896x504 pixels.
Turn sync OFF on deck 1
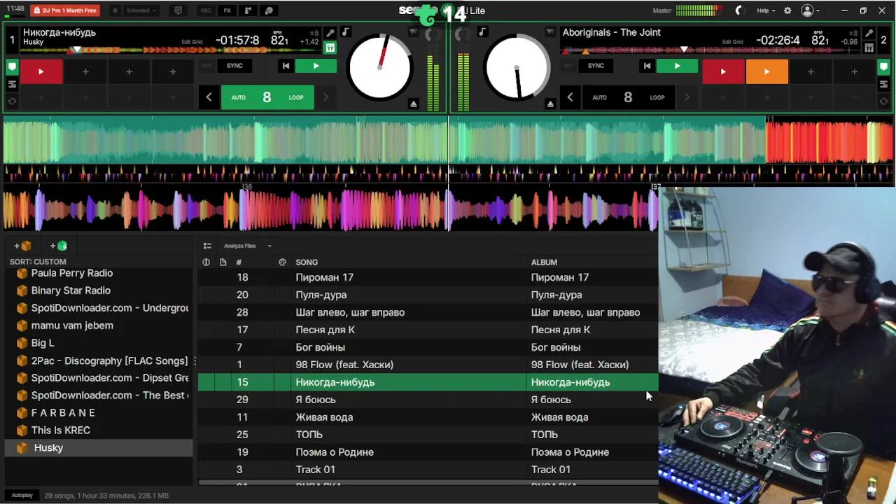click(206, 66)
